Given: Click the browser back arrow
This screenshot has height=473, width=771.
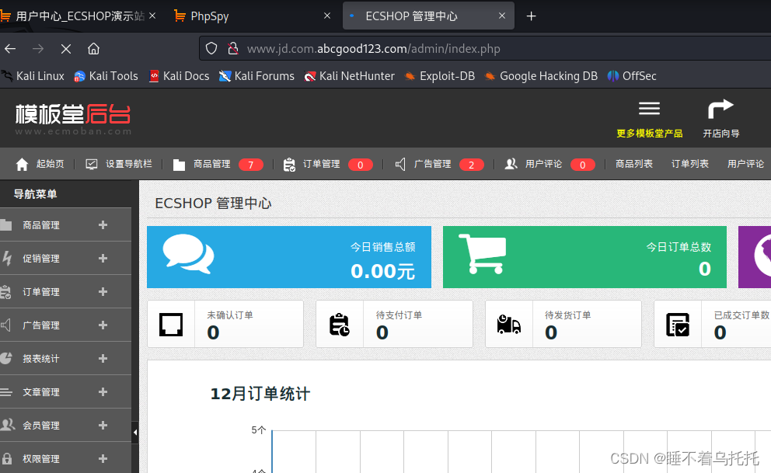Looking at the screenshot, I should pos(10,49).
